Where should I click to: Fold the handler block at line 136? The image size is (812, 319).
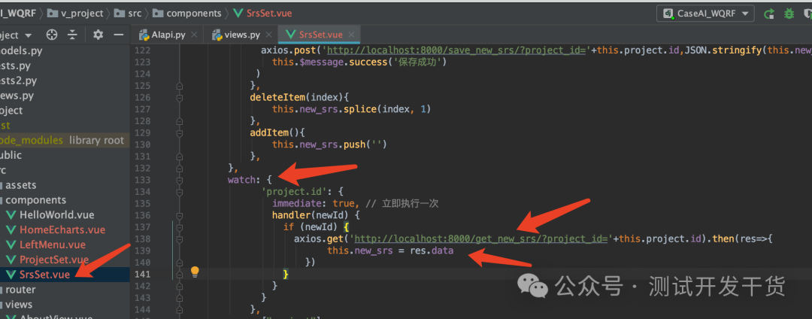(x=180, y=215)
